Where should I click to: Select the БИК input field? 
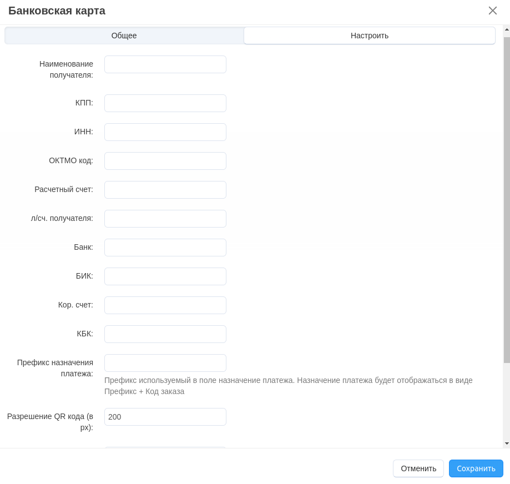(165, 276)
